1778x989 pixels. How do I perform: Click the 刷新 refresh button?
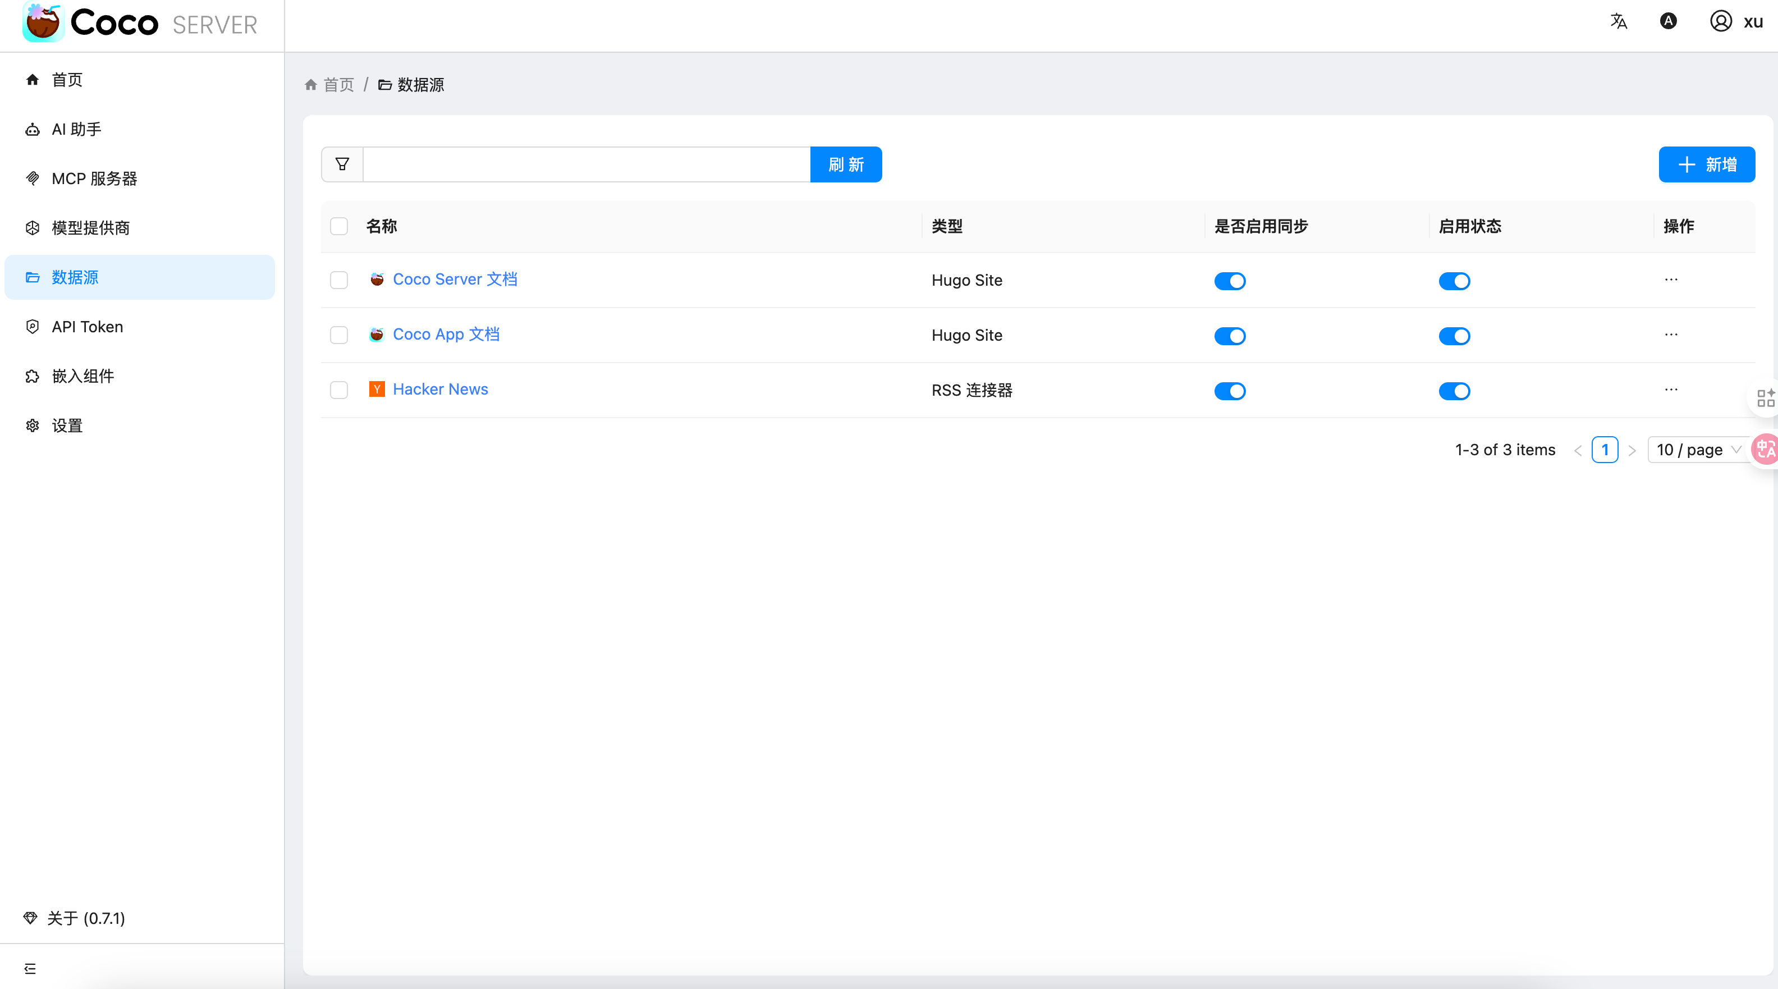click(846, 164)
